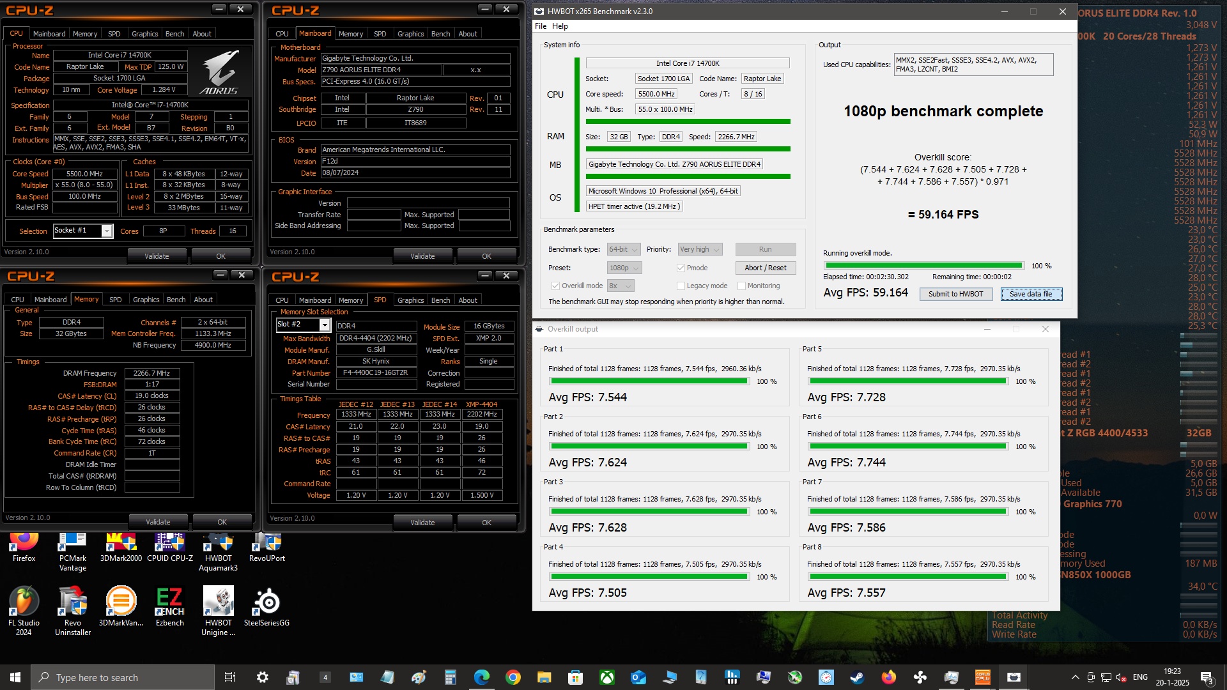The height and width of the screenshot is (690, 1227).
Task: Toggle the Pmode checkbox in HWBOT x265
Action: 681,268
